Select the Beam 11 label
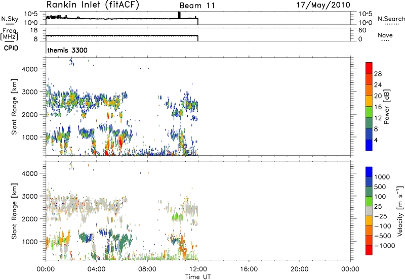The width and height of the screenshot is (405, 280). pos(197,6)
